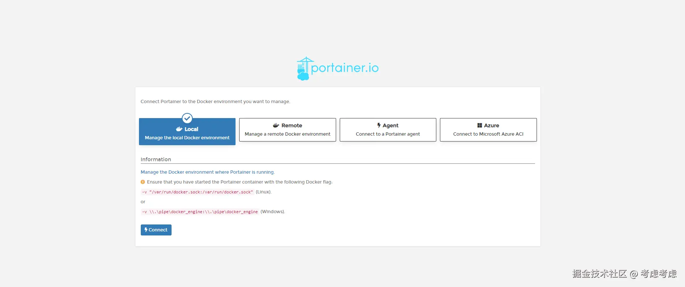The image size is (685, 287).
Task: Click the Windows logo icon beside Azure
Action: pyautogui.click(x=479, y=125)
